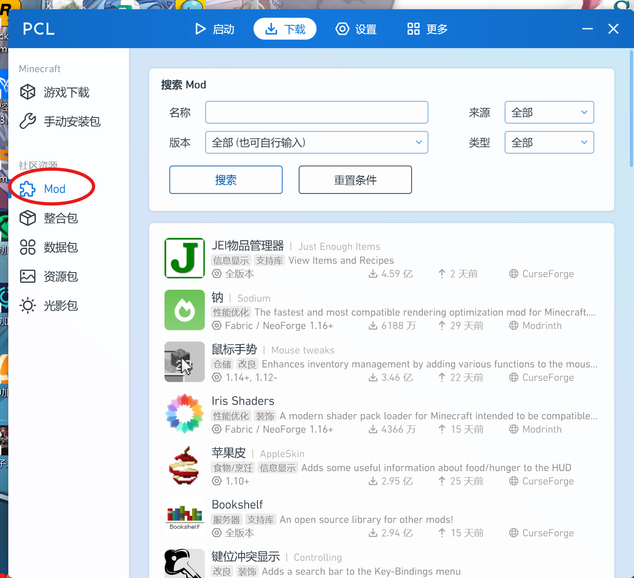Open the 启动 launch tab
Screen dimensions: 634x578
tap(214, 29)
